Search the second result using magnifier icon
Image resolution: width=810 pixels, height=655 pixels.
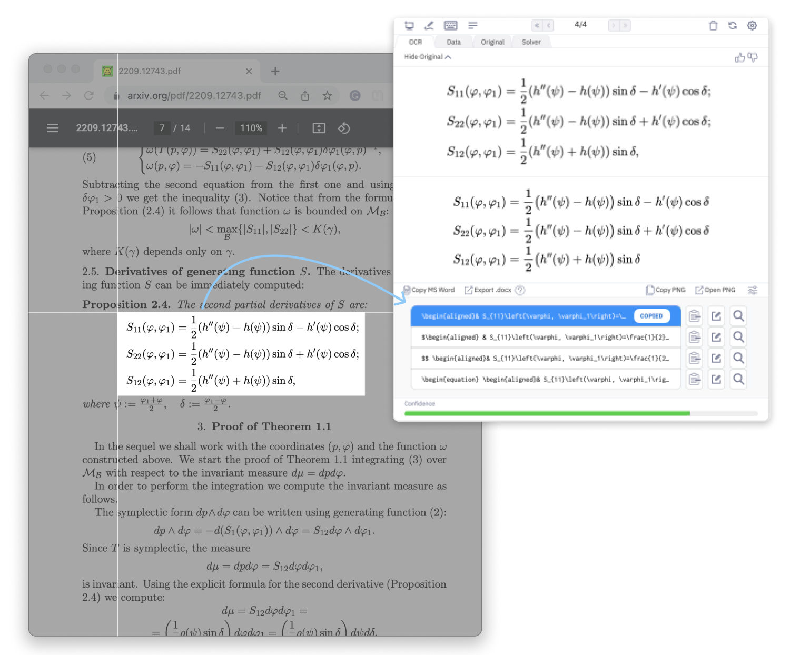[x=738, y=337]
